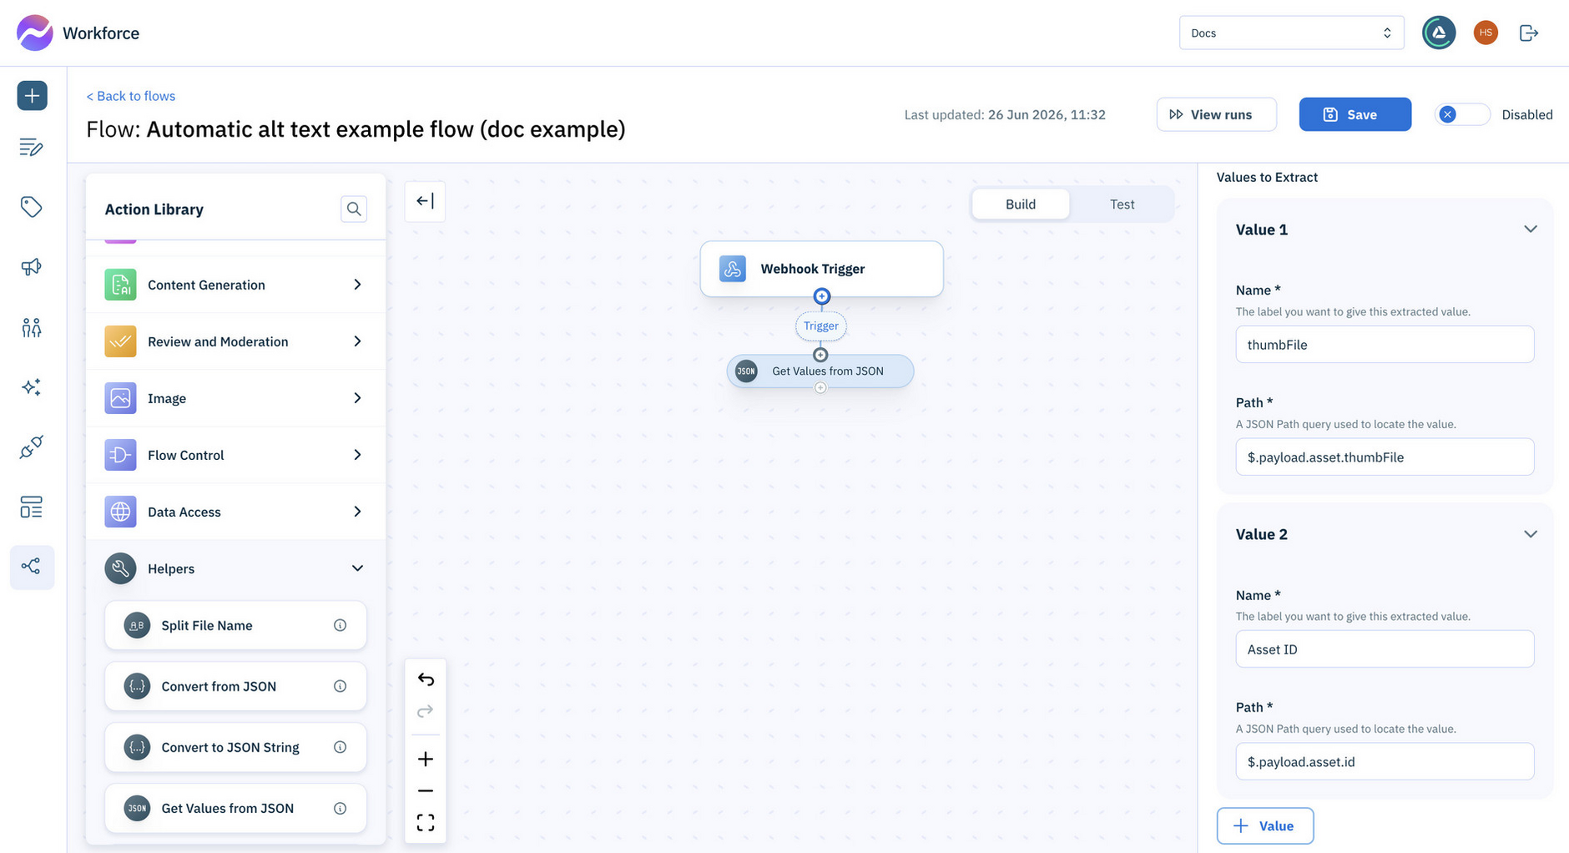Click the plus create icon in sidebar
The height and width of the screenshot is (853, 1569).
pos(32,95)
